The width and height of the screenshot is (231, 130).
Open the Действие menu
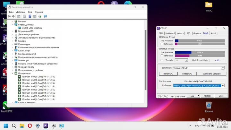21,12
